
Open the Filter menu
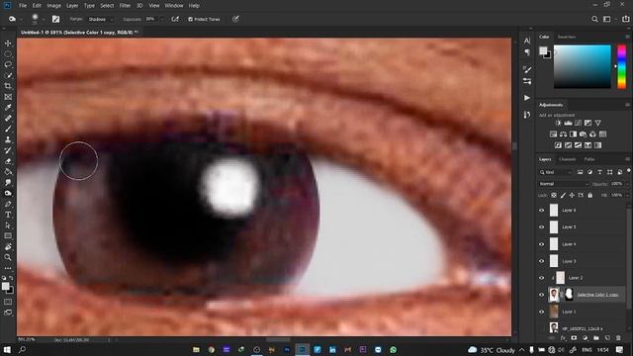[x=126, y=6]
